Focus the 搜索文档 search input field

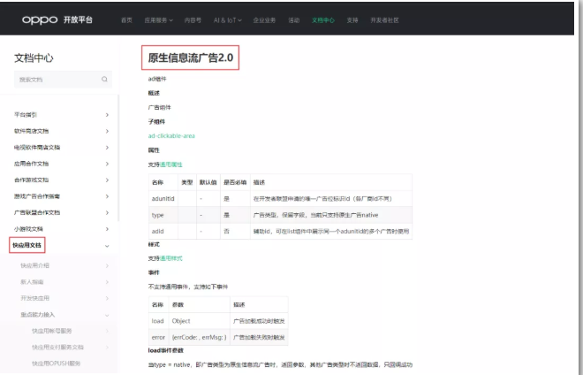coord(63,80)
